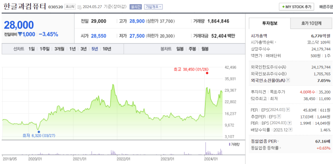Click red 최고 38,450 marker dot on chart
Screen dimensions: 333x164
(207, 73)
